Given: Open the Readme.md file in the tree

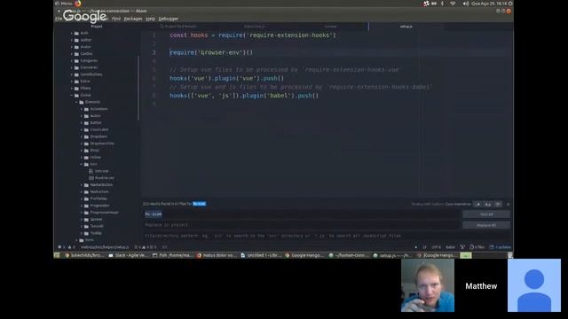Looking at the screenshot, I should [101, 178].
